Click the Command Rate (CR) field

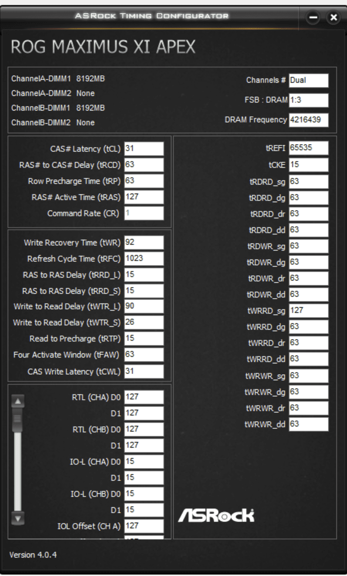point(144,213)
